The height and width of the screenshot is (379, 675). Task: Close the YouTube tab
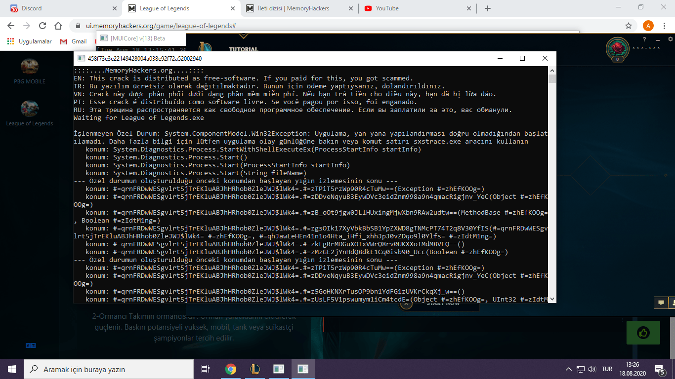(x=468, y=8)
